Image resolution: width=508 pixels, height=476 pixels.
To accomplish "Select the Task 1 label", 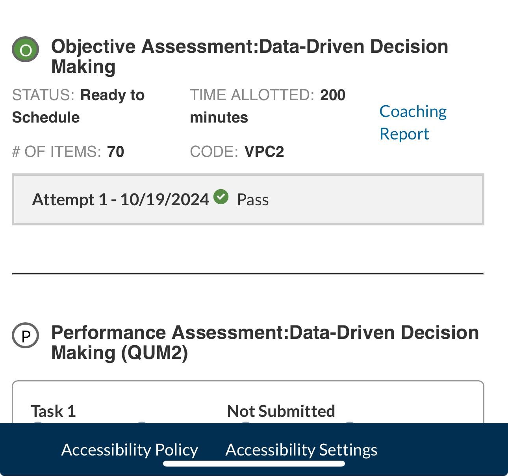I will pyautogui.click(x=53, y=411).
